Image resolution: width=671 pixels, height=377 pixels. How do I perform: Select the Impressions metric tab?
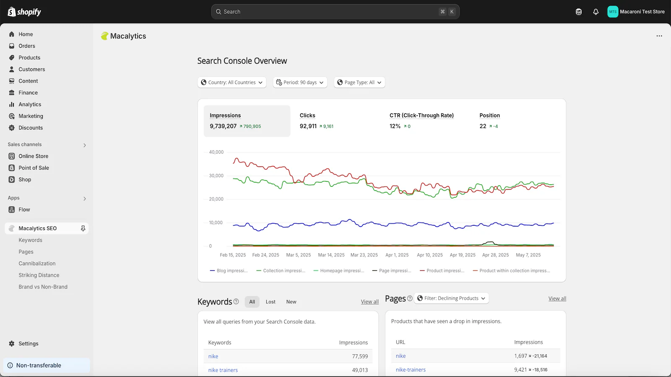click(x=247, y=121)
